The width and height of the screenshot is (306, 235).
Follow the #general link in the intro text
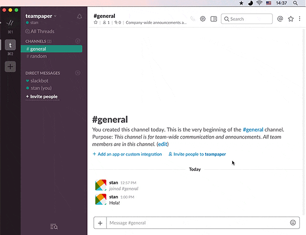[x=253, y=130]
